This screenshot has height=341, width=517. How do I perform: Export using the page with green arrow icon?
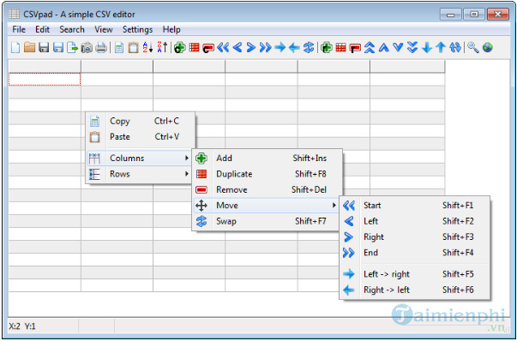coord(72,47)
